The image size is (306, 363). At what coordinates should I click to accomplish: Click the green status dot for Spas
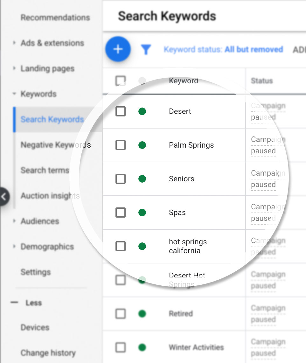tap(142, 213)
